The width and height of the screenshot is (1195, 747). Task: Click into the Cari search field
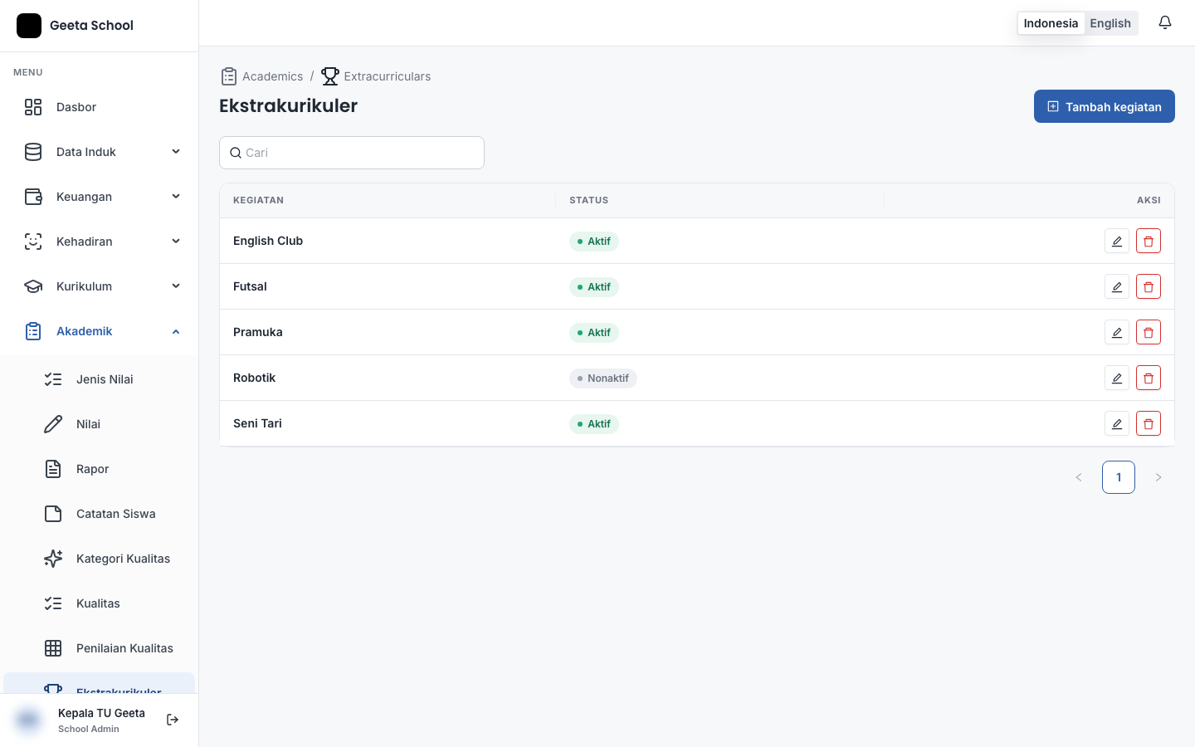(352, 153)
